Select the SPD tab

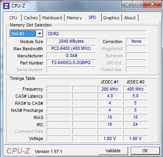(x=92, y=17)
